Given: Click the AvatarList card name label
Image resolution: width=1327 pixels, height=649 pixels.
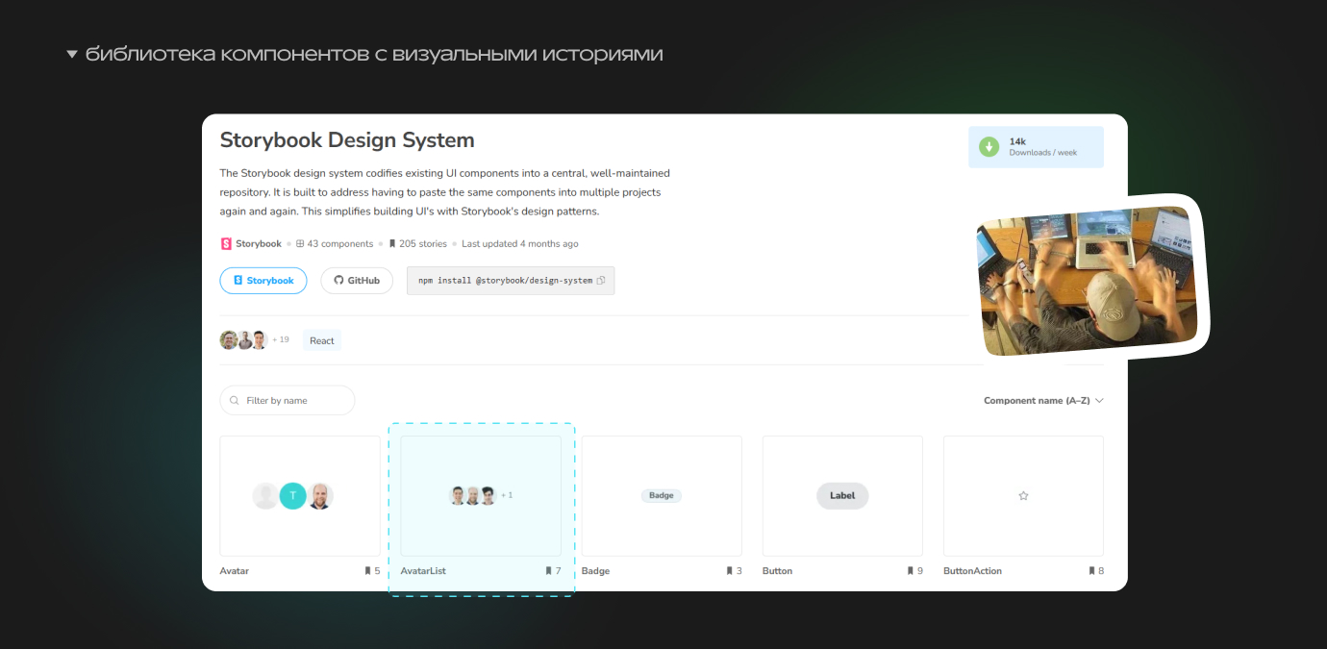Looking at the screenshot, I should click(423, 571).
